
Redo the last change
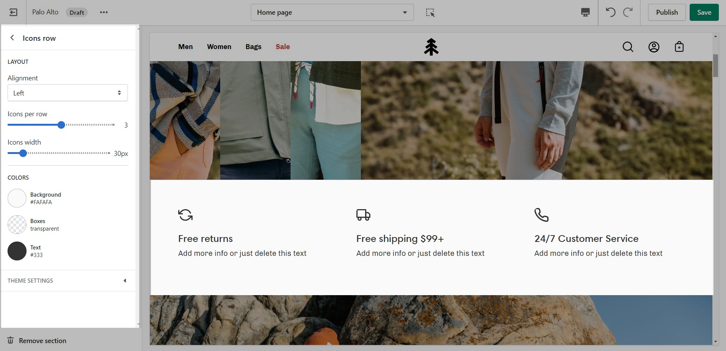click(628, 12)
